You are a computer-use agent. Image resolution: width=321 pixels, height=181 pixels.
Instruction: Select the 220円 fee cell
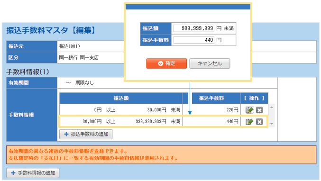(211, 110)
